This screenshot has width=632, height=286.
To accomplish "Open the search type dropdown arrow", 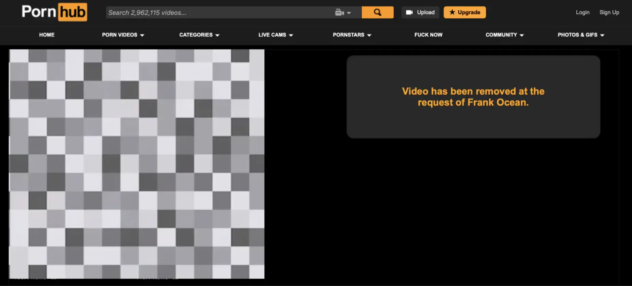I will tap(349, 13).
